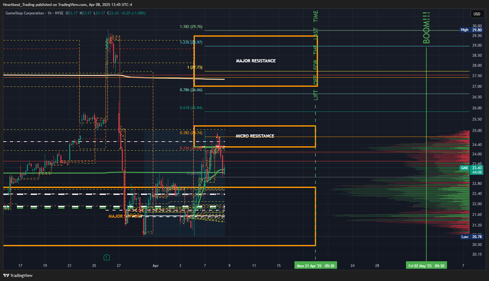The height and width of the screenshot is (281, 489).
Task: Click the NYSE exchange label
Action: click(59, 13)
